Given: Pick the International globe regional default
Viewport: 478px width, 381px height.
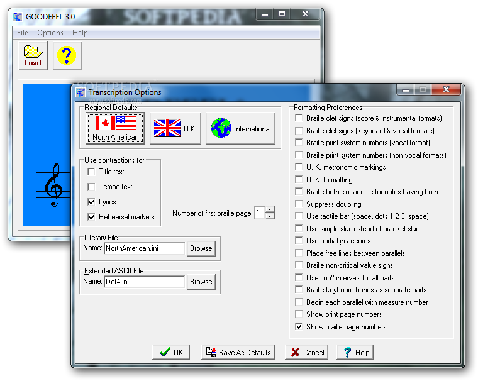Looking at the screenshot, I should pos(240,128).
